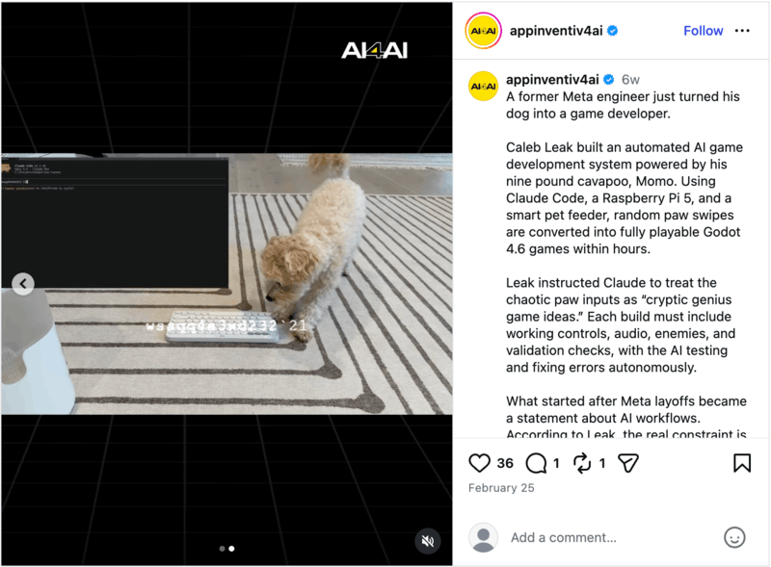
Task: Select the first carousel dot indicator
Action: pos(222,549)
